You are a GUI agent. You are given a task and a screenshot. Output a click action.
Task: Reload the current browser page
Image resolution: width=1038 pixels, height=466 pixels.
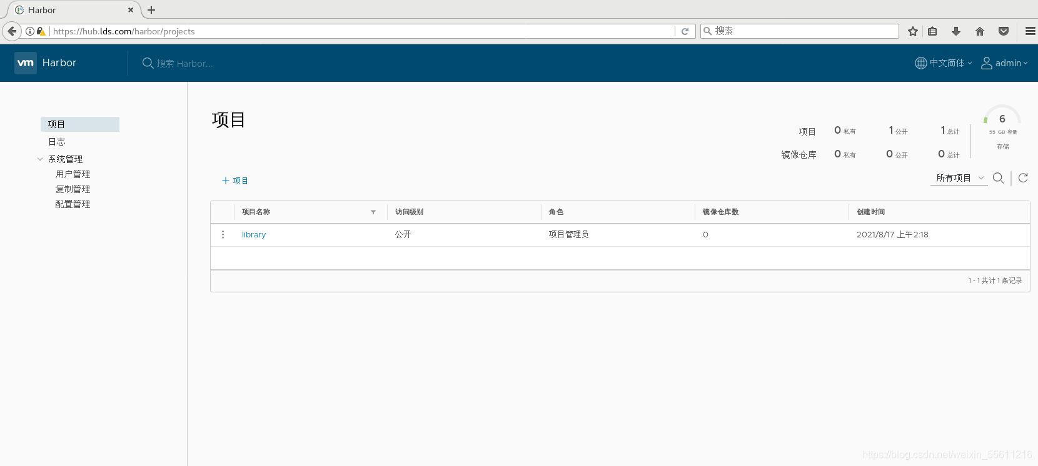685,31
